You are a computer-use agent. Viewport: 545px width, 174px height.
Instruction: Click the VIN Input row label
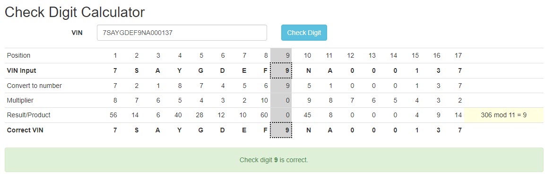point(22,70)
